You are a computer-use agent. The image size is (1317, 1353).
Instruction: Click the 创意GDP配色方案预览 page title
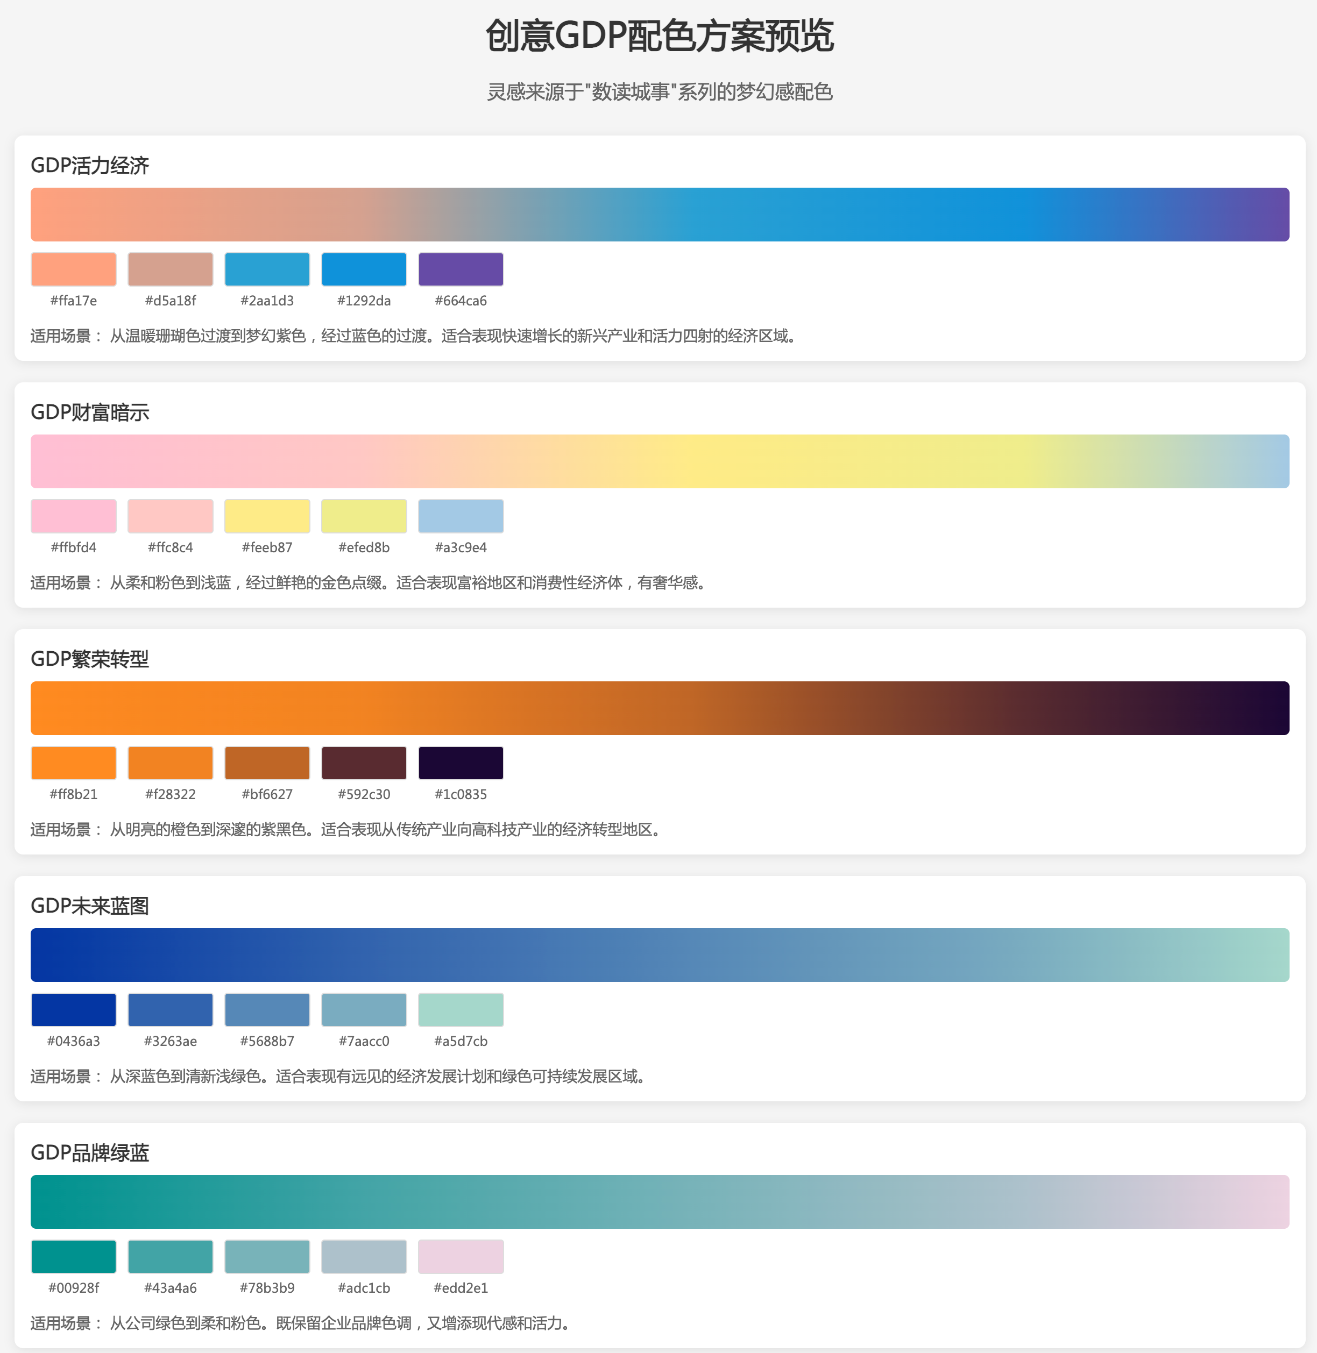tap(659, 35)
